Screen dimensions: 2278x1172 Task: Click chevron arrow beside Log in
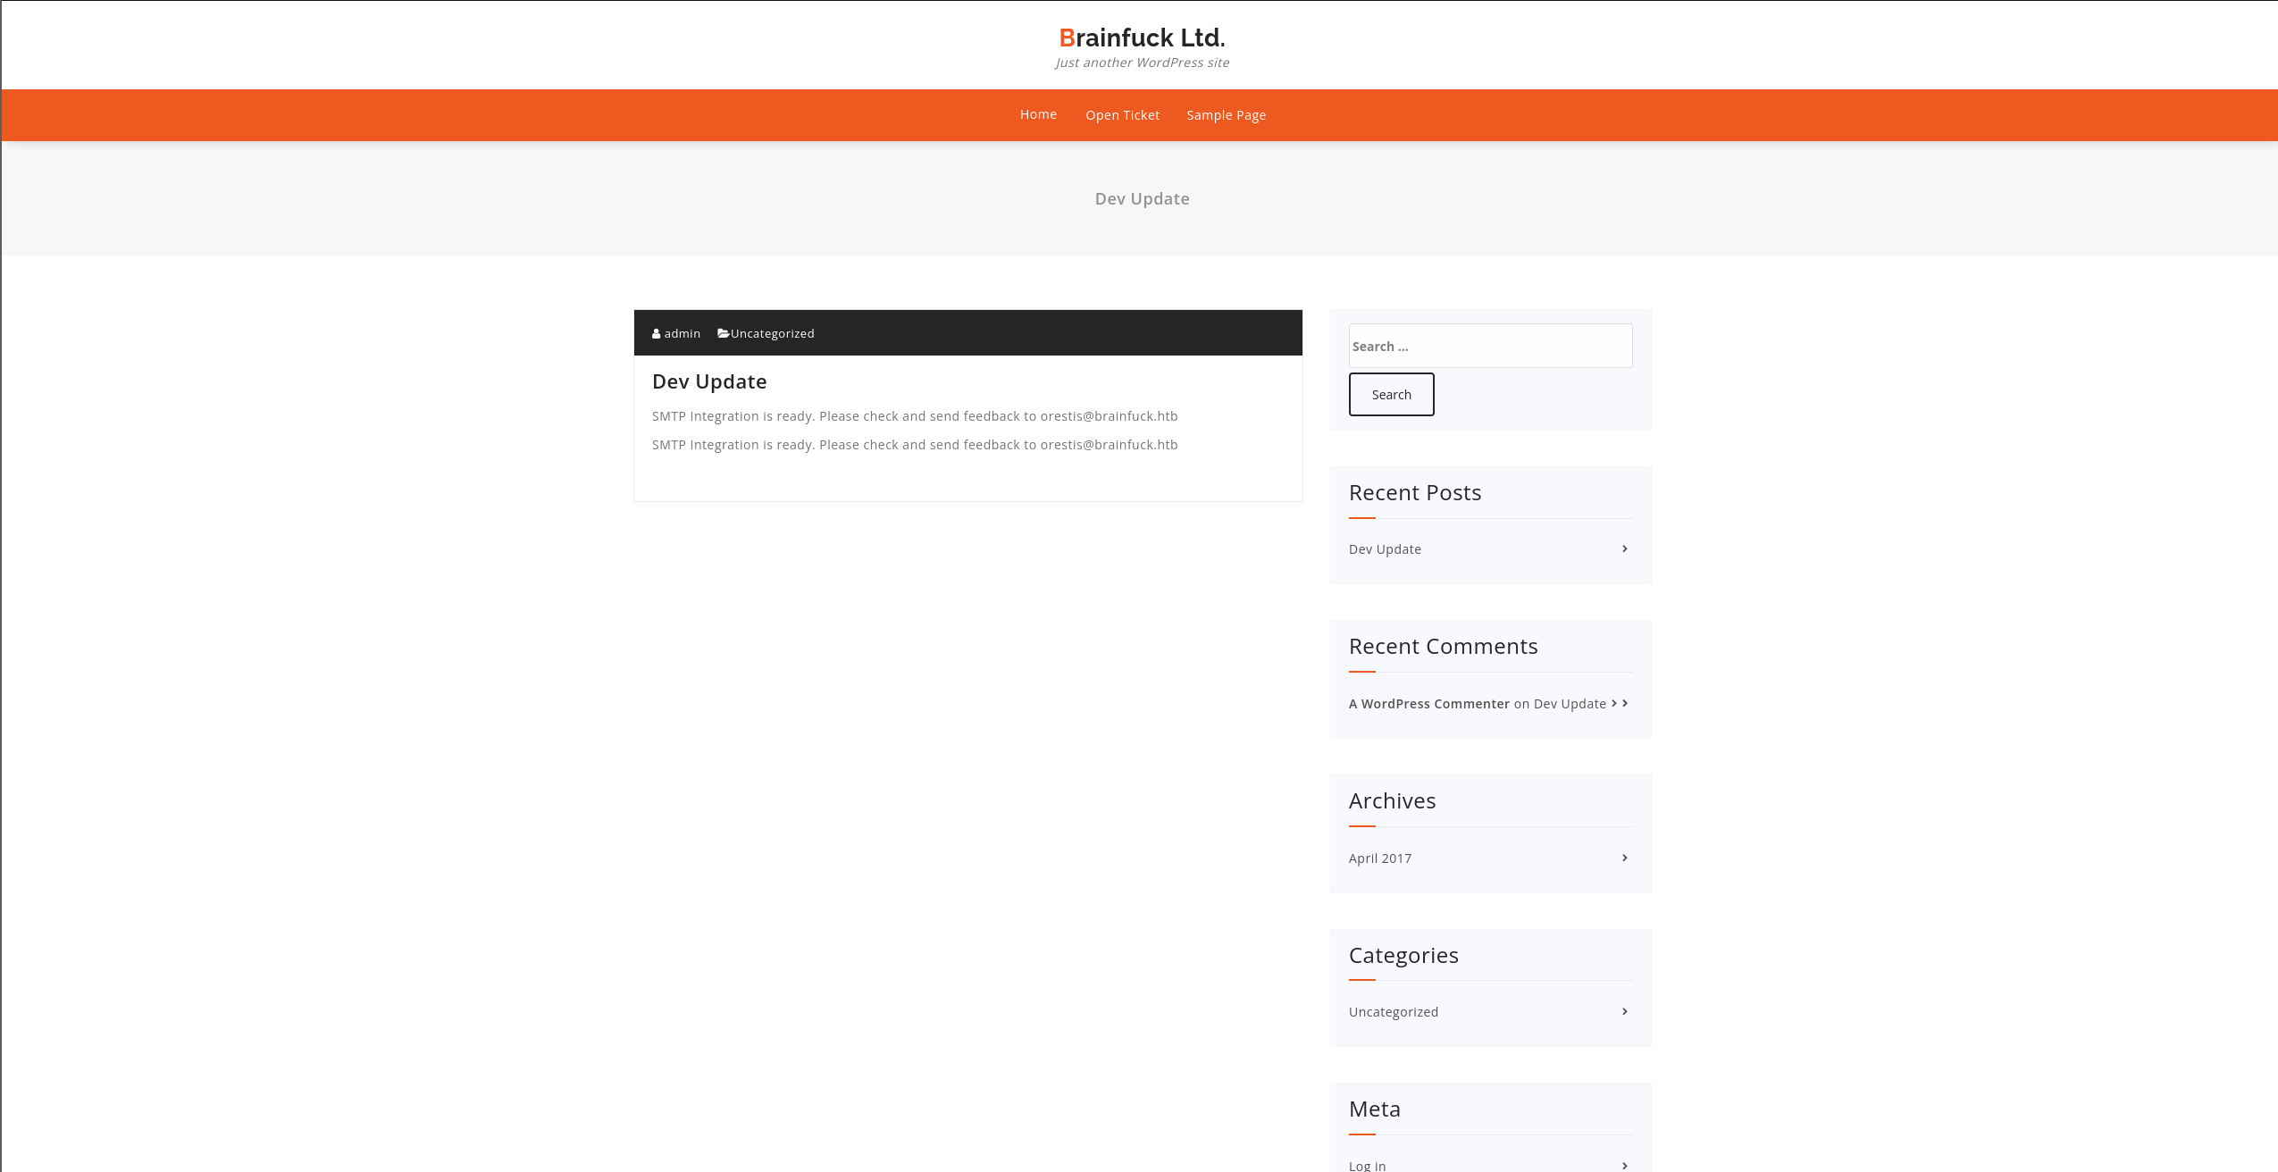point(1624,1165)
